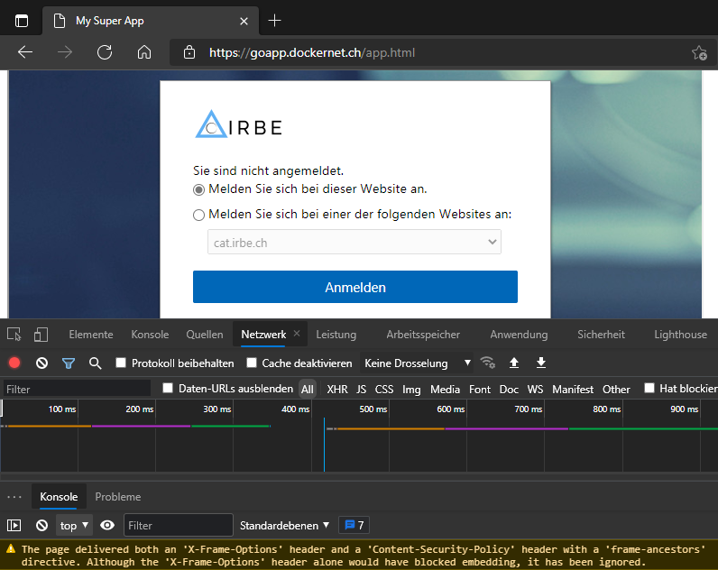Image resolution: width=718 pixels, height=570 pixels.
Task: Stop network recording with the red record button
Action: coord(14,363)
